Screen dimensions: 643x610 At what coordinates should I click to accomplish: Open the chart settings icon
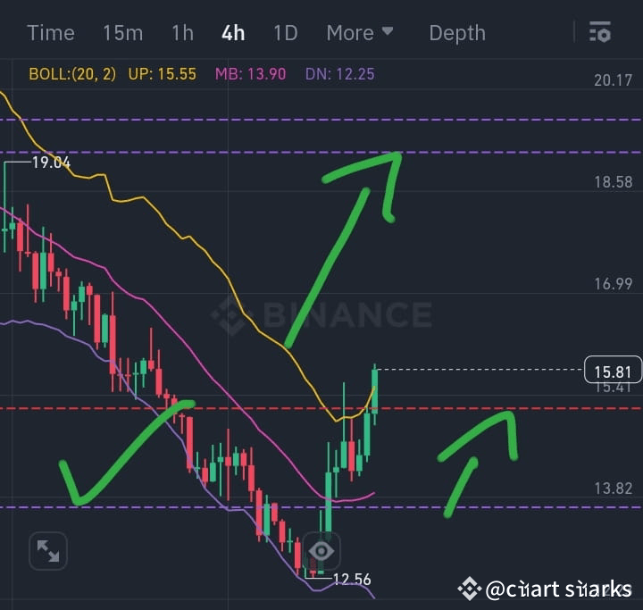coord(600,32)
